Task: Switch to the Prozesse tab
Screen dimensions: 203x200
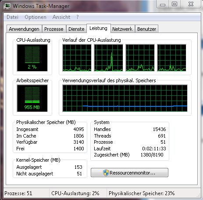Action: click(x=54, y=29)
